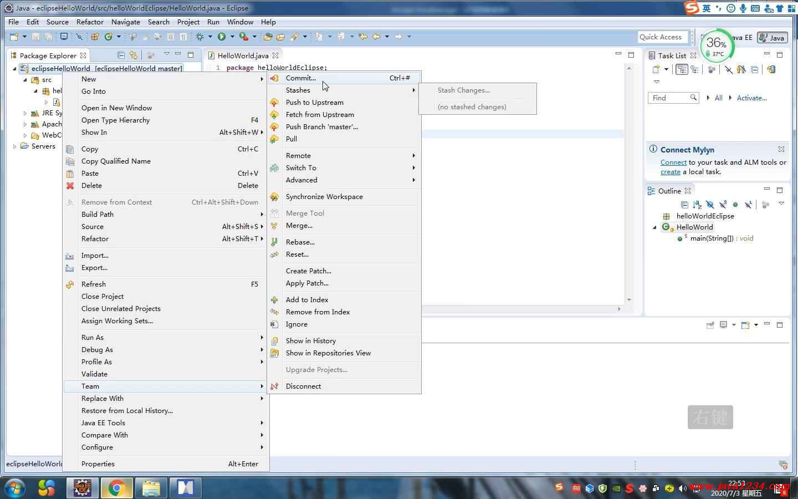
Task: Click the Debug bug toolbar icon
Action: click(200, 37)
